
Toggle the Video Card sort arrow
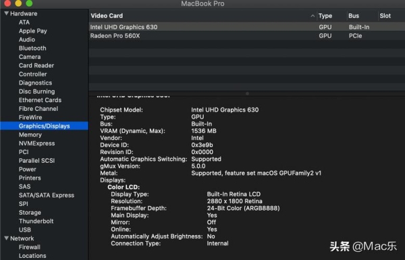313,16
